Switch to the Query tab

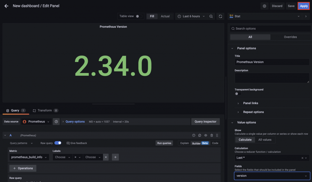click(x=16, y=111)
